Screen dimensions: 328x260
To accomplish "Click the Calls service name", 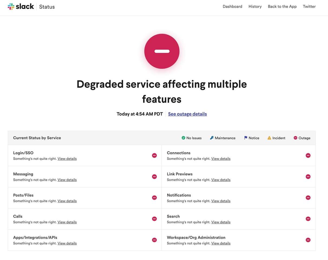I will pyautogui.click(x=18, y=216).
